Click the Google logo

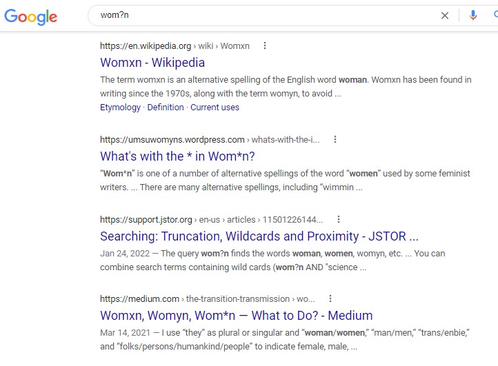(x=30, y=16)
